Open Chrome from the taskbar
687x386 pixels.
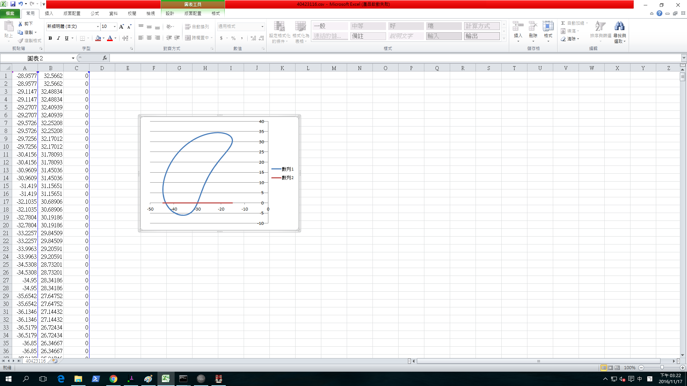click(x=113, y=379)
